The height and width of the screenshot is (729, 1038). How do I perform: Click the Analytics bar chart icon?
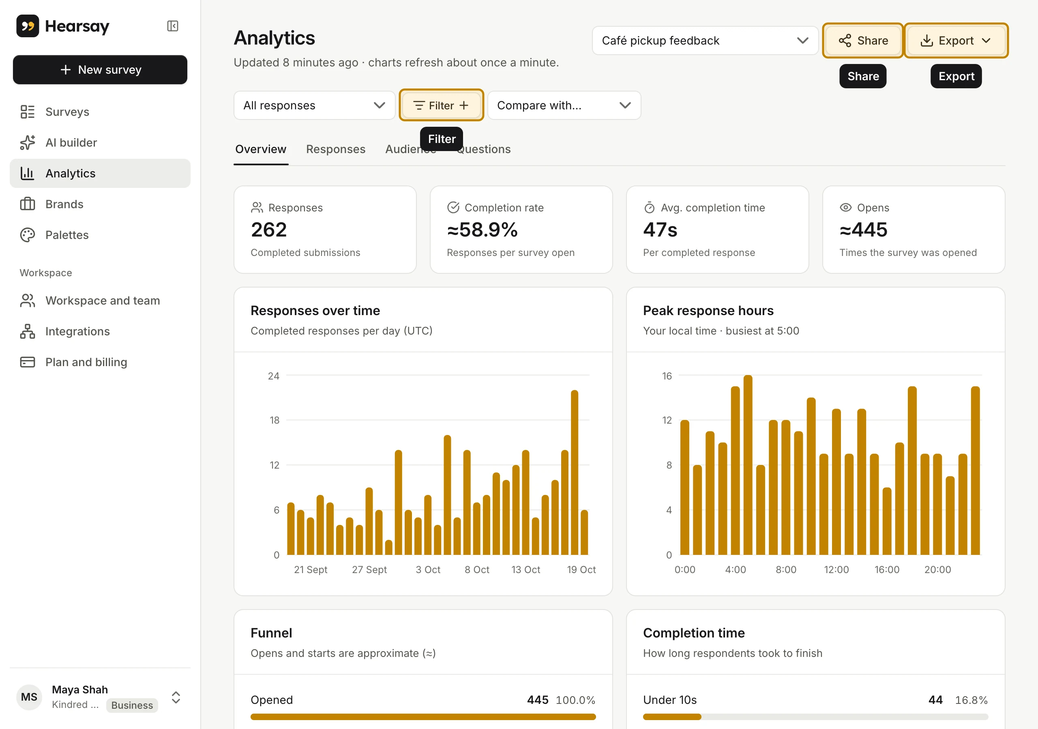tap(28, 173)
